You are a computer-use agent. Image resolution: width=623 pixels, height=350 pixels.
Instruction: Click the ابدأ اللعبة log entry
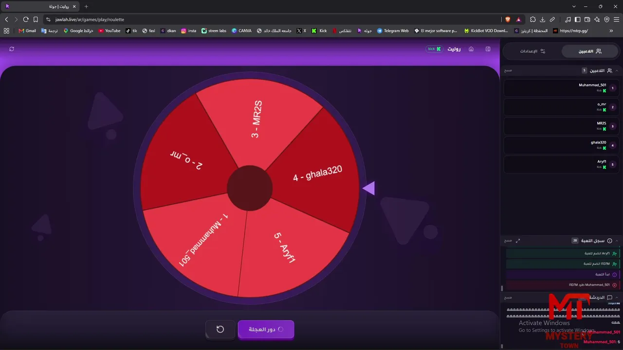pyautogui.click(x=562, y=275)
